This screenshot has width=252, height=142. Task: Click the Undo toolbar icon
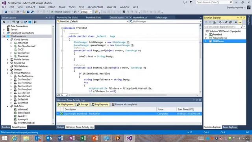[38, 12]
